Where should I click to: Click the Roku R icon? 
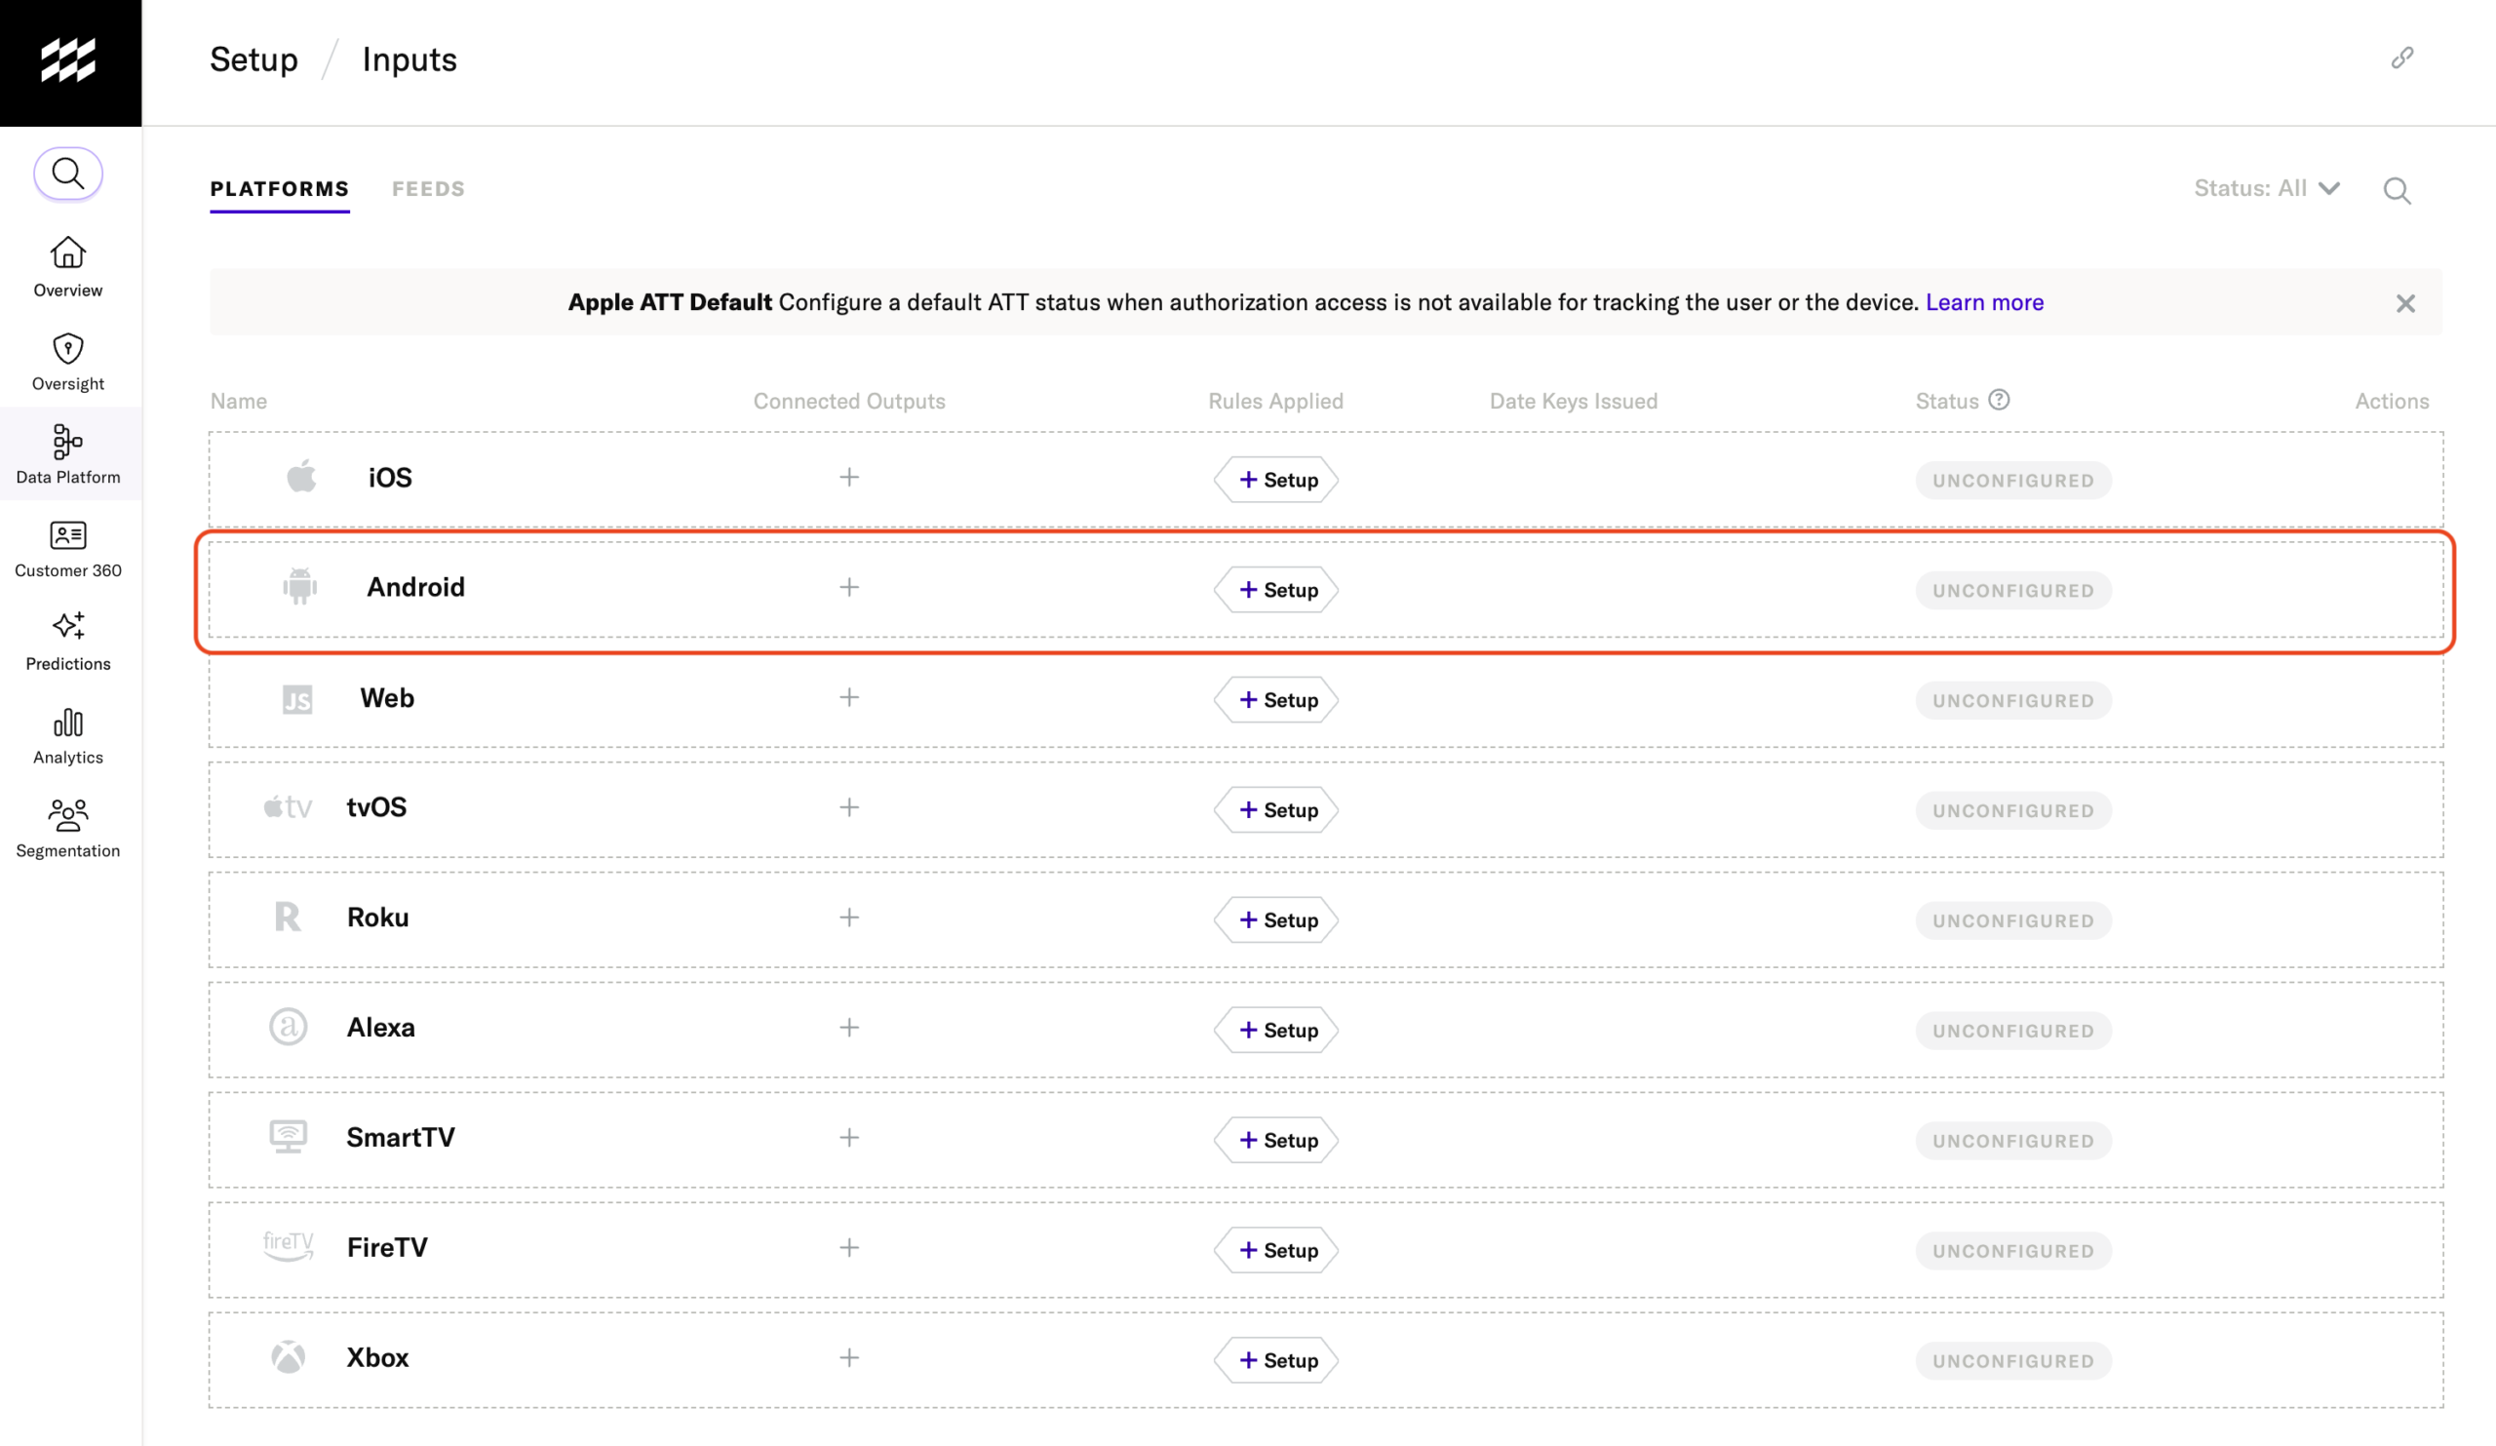288,918
